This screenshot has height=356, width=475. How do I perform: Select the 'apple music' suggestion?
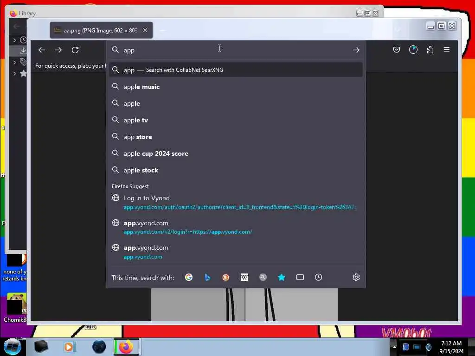[x=236, y=87]
